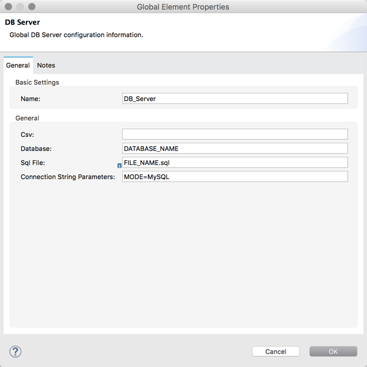Viewport: 367px width, 367px height.
Task: Open the help question mark icon
Action: point(15,352)
